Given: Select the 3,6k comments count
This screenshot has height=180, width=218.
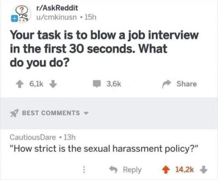Looking at the screenshot, I should tap(114, 84).
